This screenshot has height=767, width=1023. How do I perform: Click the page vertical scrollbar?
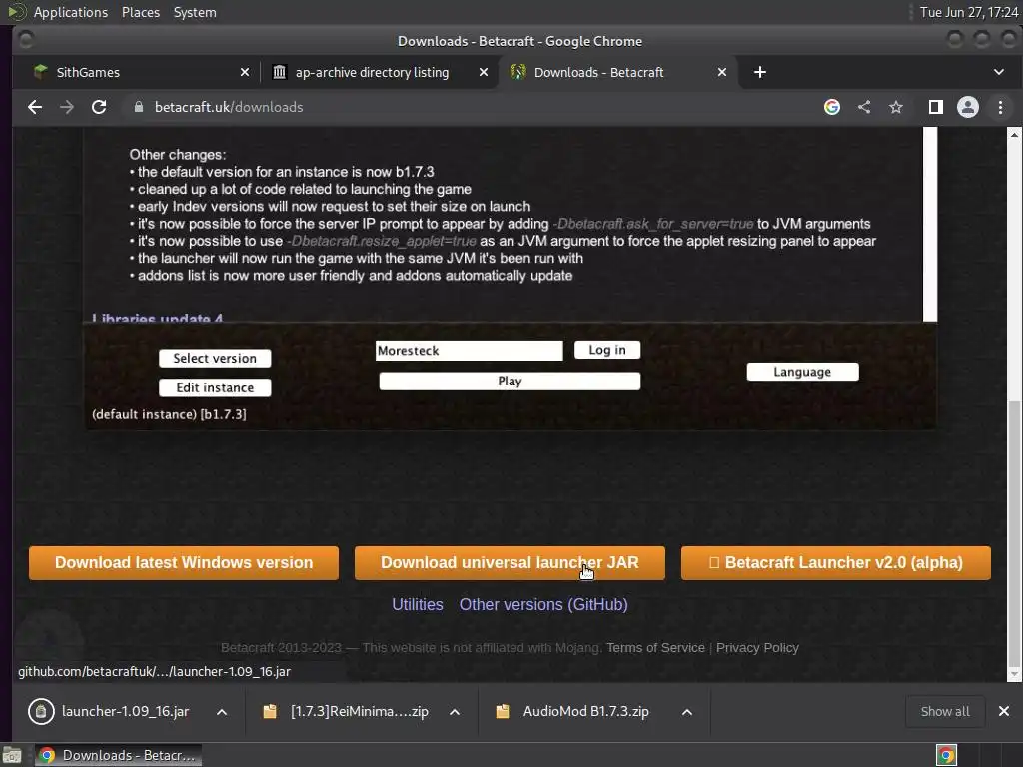[1014, 535]
